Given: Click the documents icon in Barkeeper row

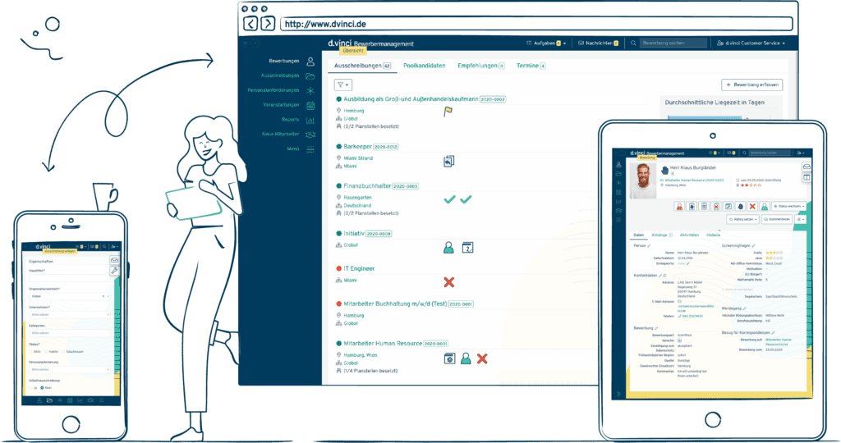Looking at the screenshot, I should 449,162.
